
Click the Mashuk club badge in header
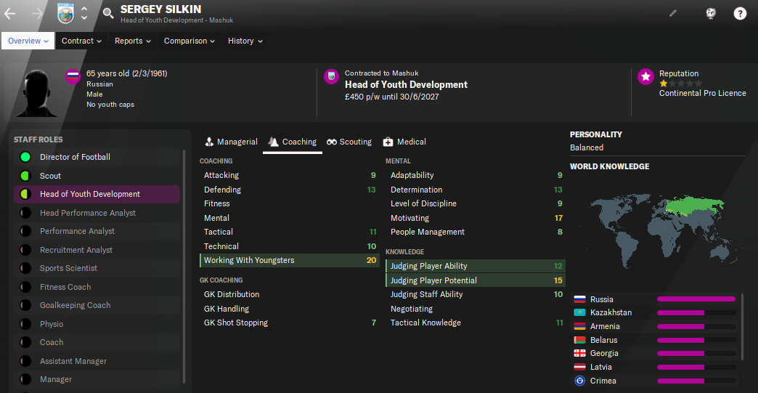pyautogui.click(x=65, y=14)
